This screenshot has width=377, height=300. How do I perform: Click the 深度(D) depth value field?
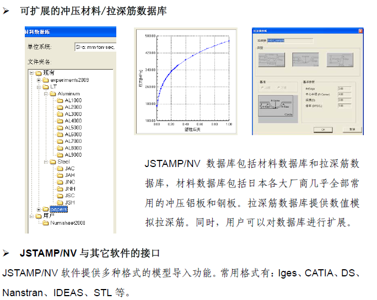(x=344, y=100)
